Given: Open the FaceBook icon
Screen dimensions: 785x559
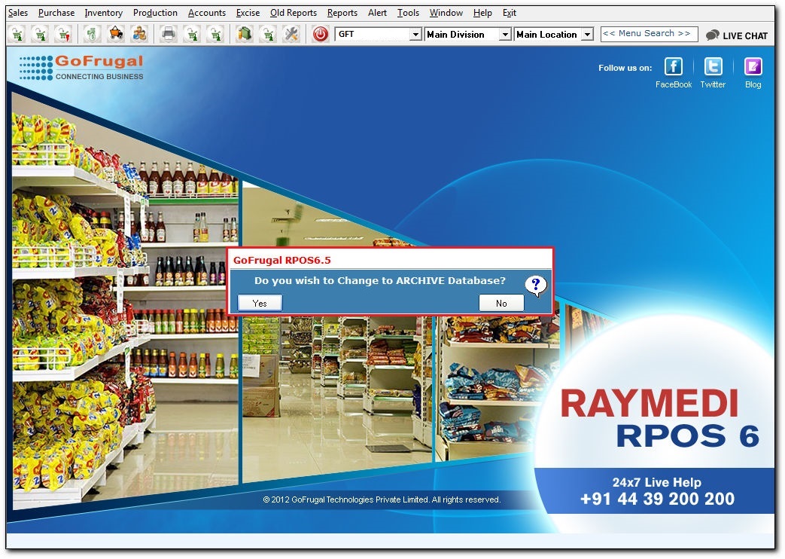Looking at the screenshot, I should (673, 67).
